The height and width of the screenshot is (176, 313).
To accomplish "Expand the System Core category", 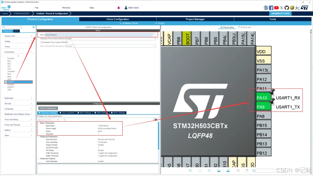I will (18, 36).
